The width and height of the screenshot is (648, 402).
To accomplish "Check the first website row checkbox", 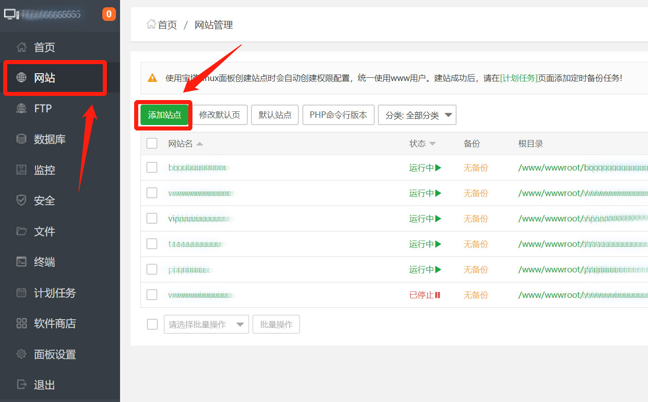I will (x=151, y=167).
